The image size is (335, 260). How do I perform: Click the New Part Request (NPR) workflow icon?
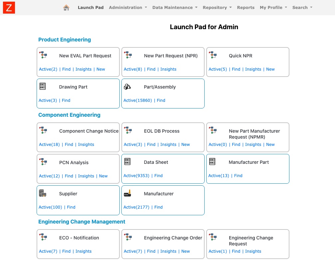(x=128, y=55)
